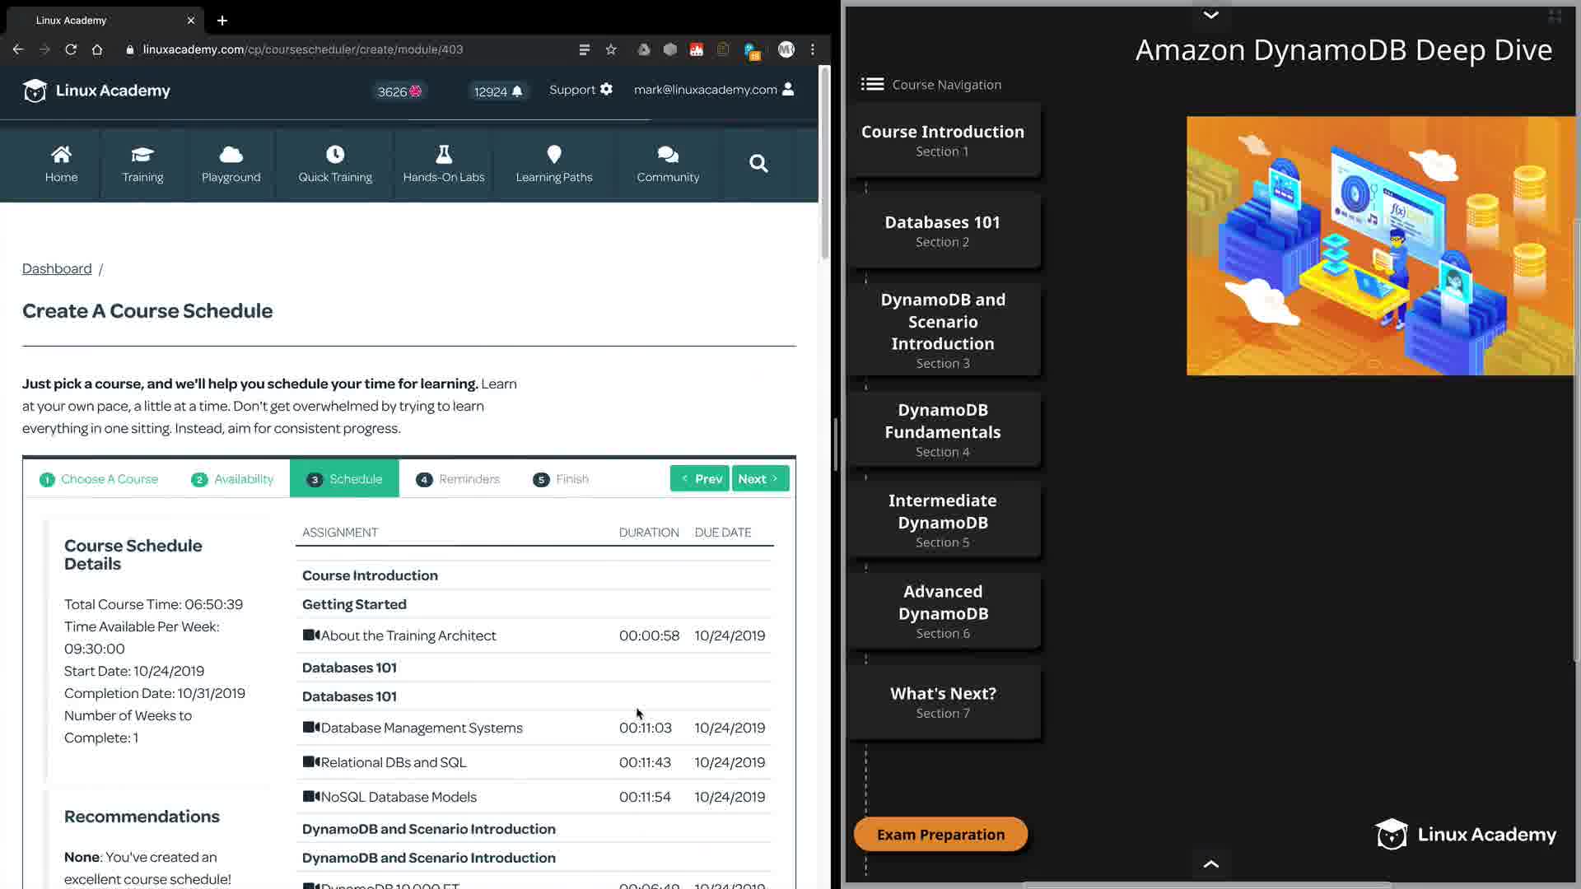Switch to the Availability step tab
This screenshot has height=889, width=1581.
(x=233, y=479)
